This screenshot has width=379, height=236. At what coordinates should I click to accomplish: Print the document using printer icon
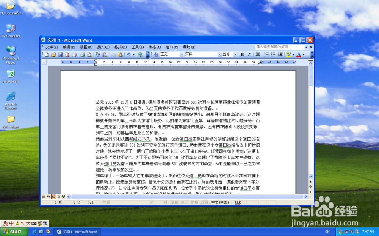[x=82, y=55]
